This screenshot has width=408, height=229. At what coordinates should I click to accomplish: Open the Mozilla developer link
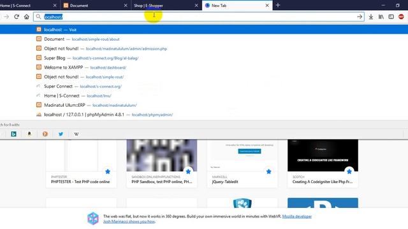click(297, 216)
